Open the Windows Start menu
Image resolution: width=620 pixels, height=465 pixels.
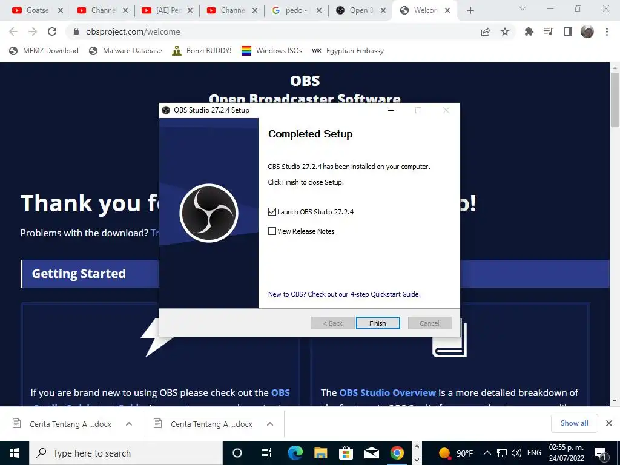coord(15,453)
